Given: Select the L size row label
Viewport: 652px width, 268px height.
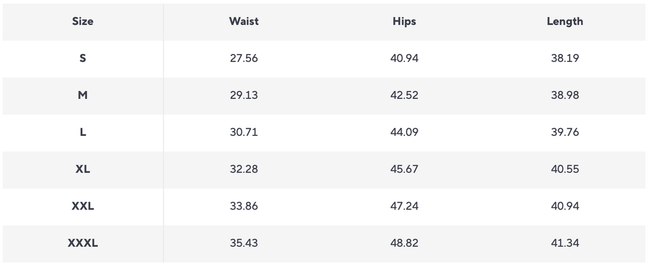Looking at the screenshot, I should [x=83, y=133].
